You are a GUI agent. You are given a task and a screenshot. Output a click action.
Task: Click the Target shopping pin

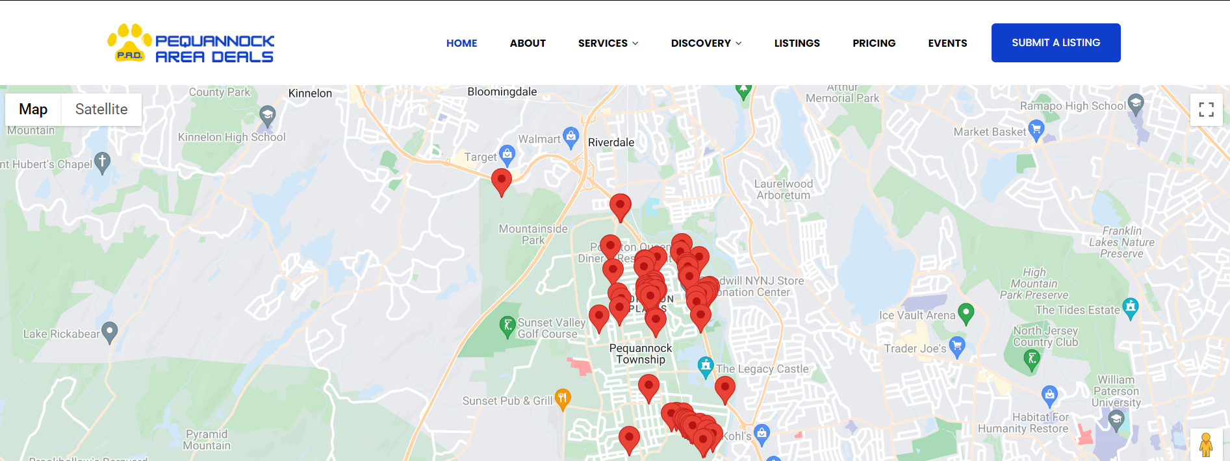coord(507,155)
